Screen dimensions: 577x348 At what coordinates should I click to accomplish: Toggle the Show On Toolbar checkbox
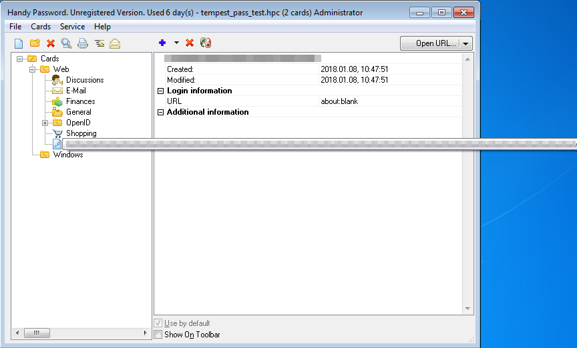point(158,335)
